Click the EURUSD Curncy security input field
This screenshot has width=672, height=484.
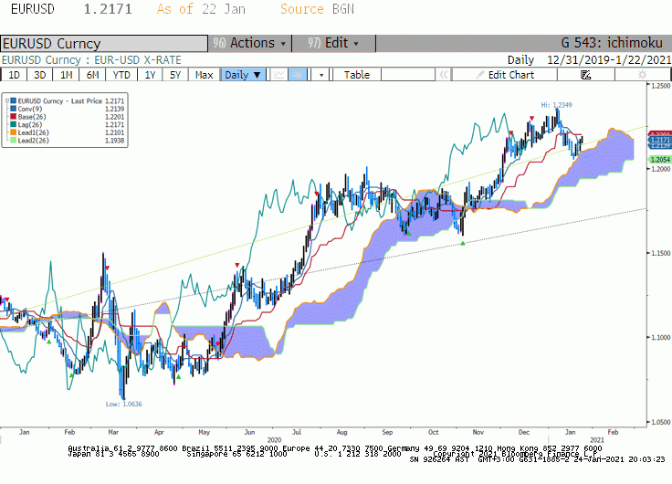click(104, 43)
